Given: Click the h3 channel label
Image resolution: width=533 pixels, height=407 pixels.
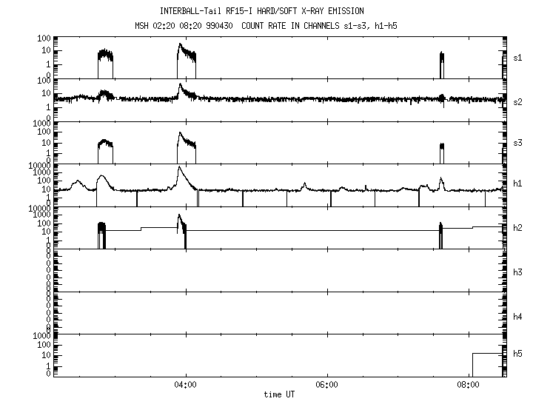Looking at the screenshot, I should point(518,272).
